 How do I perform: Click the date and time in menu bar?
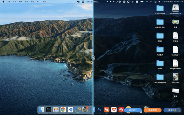[172, 2]
